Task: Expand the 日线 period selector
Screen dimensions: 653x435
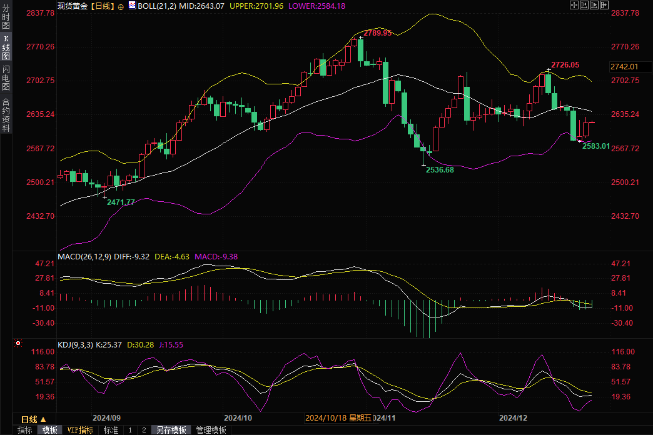Action: (34, 419)
